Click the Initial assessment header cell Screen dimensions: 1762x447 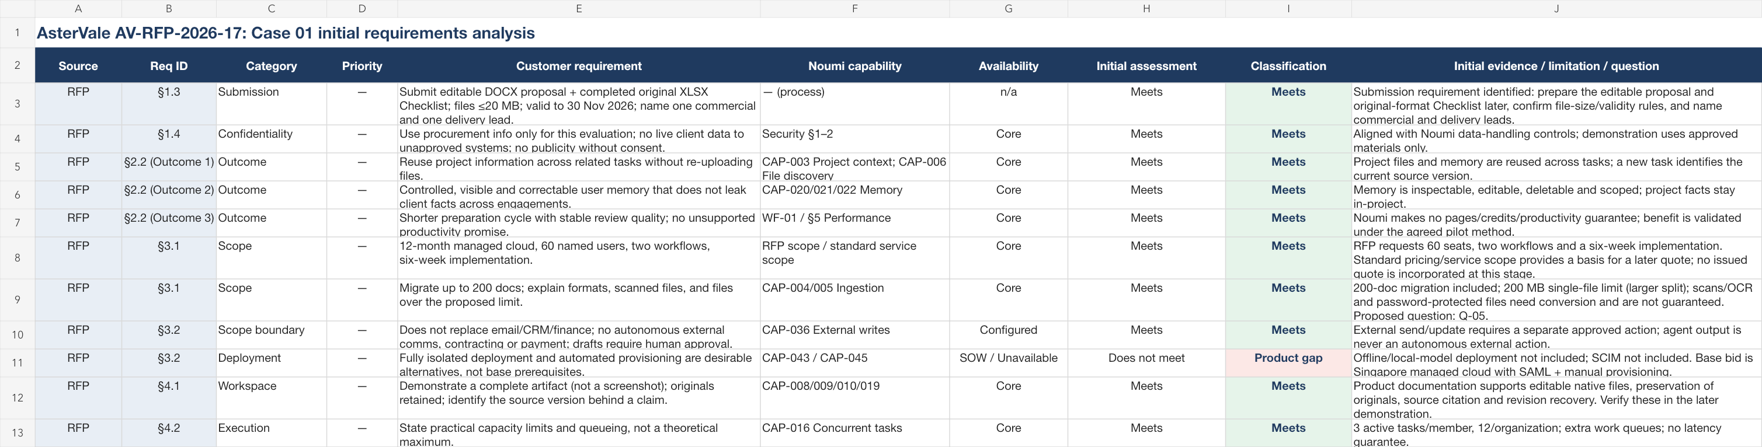pos(1146,65)
